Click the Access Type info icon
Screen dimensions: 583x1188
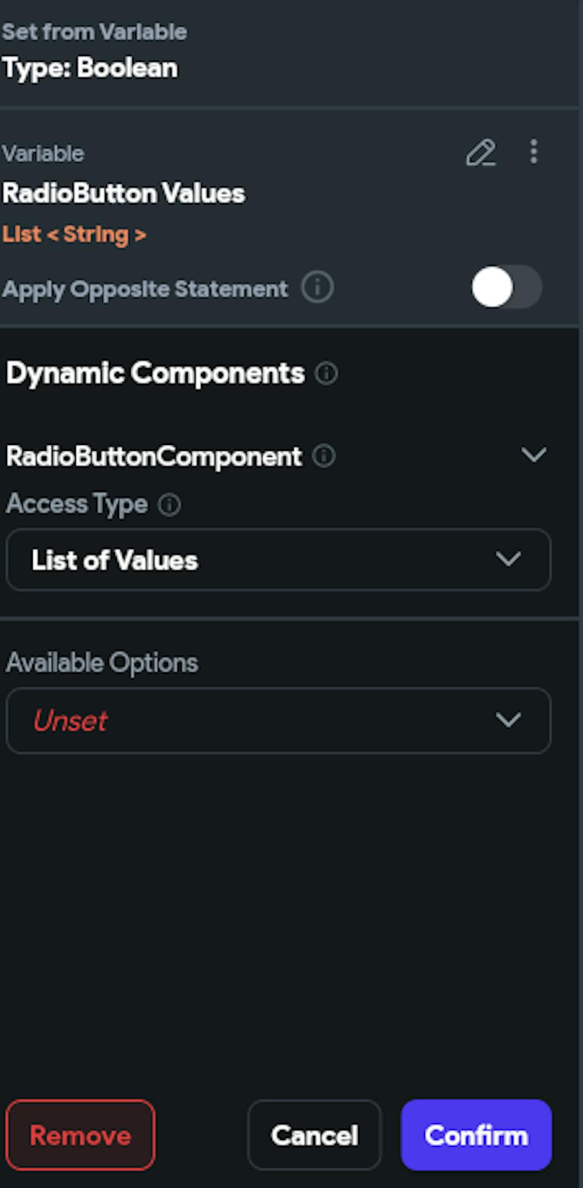(x=170, y=504)
